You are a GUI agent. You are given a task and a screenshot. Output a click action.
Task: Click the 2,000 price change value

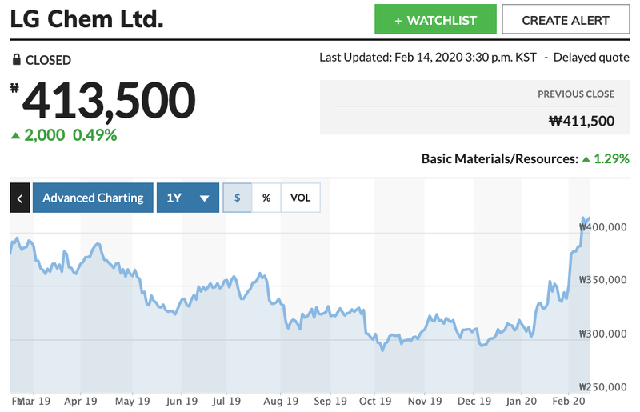pos(45,135)
